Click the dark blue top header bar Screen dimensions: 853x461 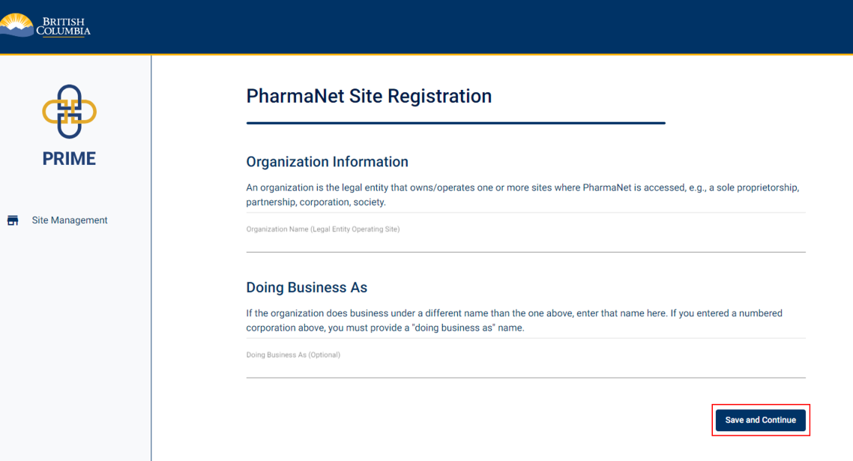450,26
